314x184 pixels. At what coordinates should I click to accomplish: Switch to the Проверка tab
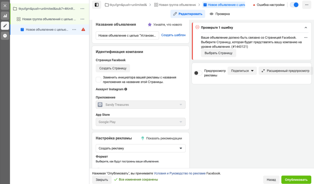220,14
